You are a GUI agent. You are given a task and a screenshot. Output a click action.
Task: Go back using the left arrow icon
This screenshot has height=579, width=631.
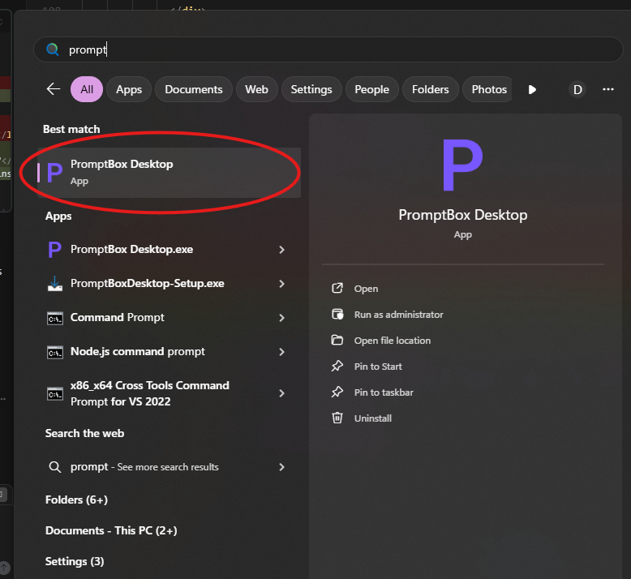coord(54,89)
